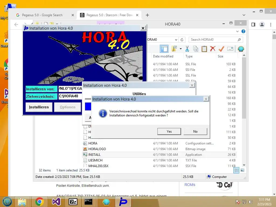Open Chrome from taskbar
Viewport: 276px width, 207px height.
coord(39,202)
